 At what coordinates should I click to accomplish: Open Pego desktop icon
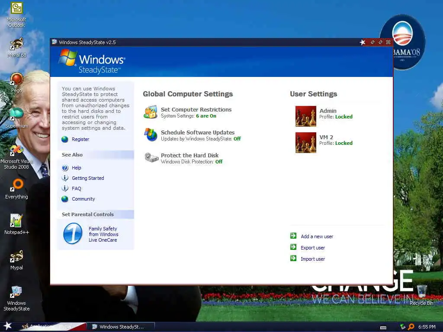(x=16, y=83)
